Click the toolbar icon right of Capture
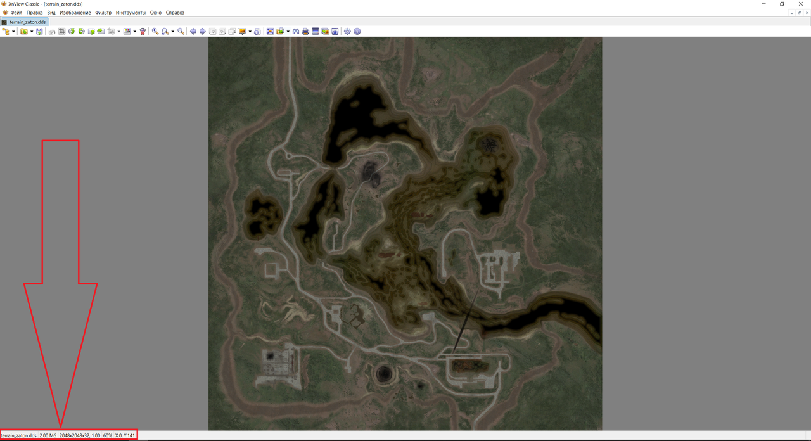Viewport: 811px width, 441px height. click(335, 31)
